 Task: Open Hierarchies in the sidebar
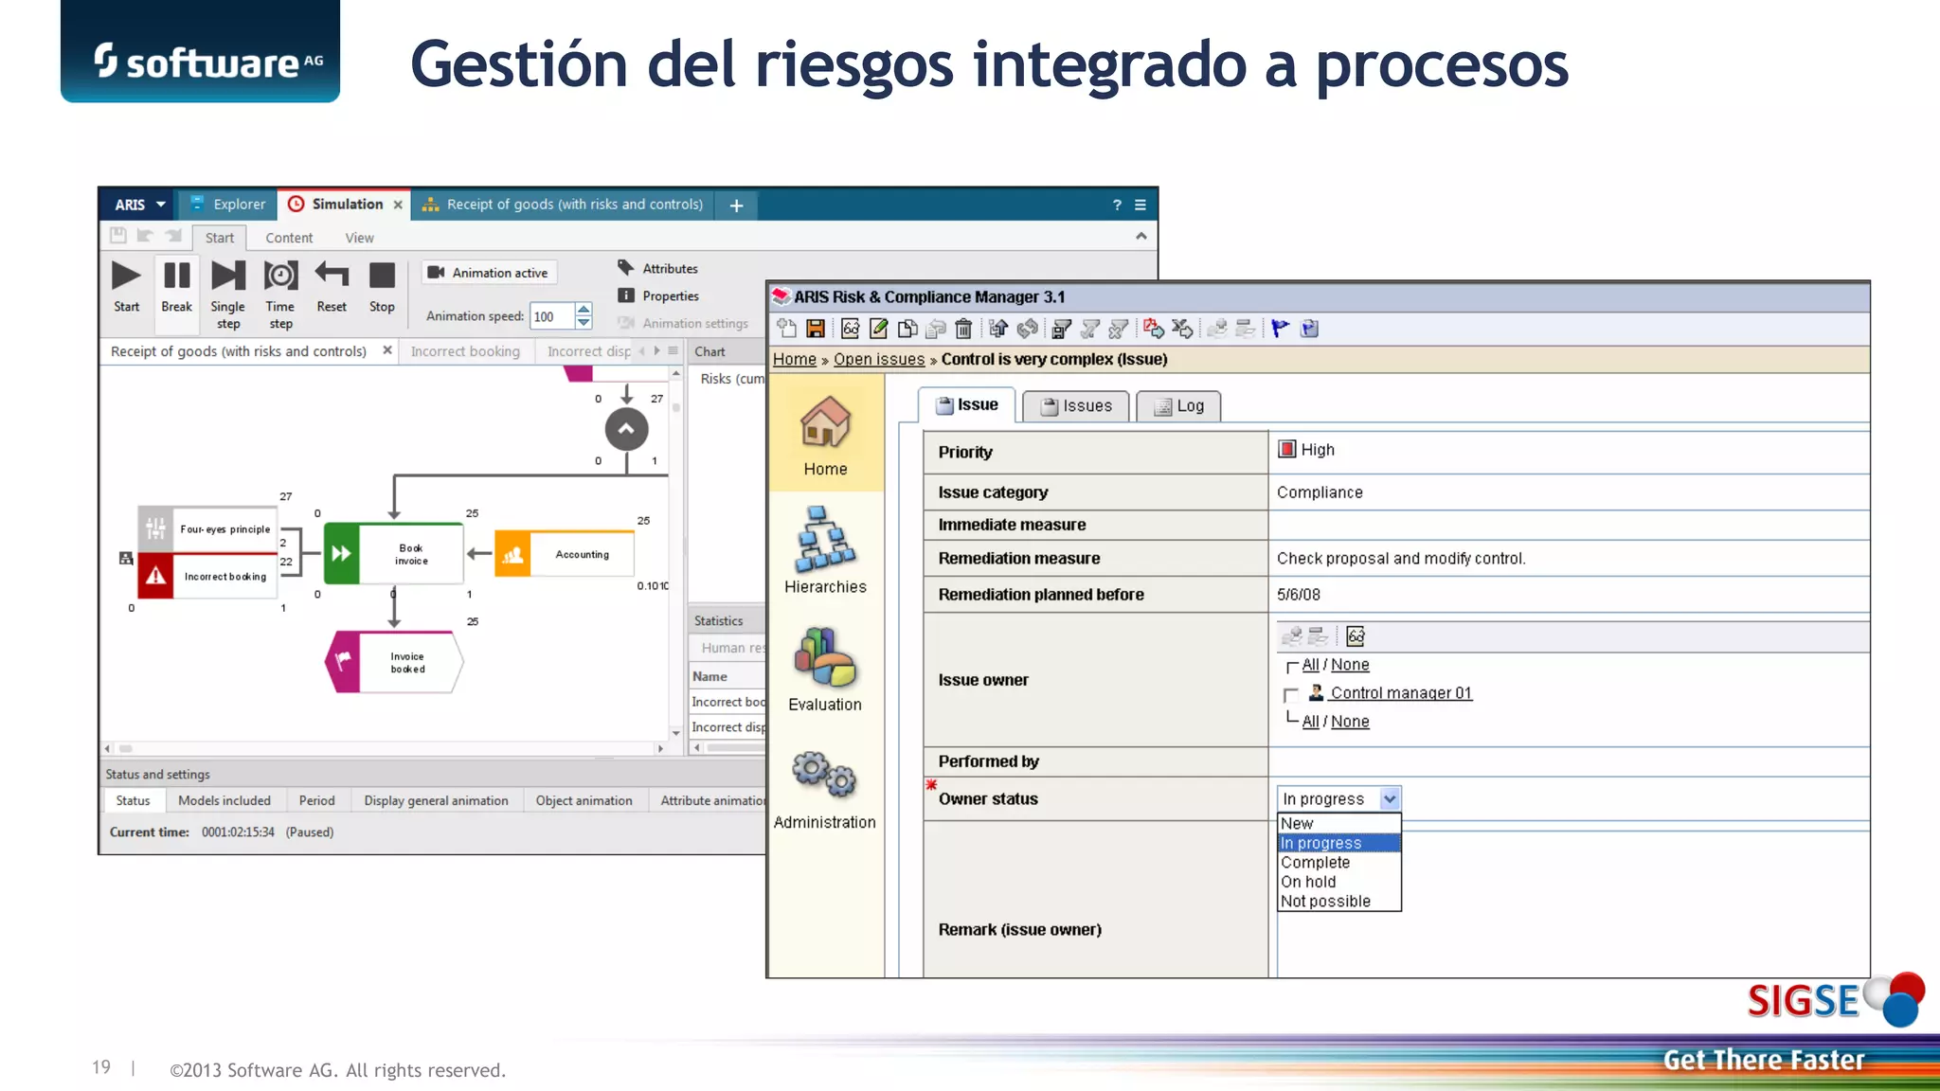pos(825,550)
